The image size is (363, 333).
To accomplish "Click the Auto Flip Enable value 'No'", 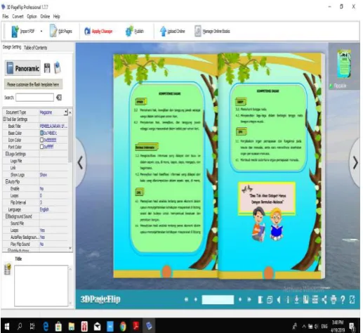I will tap(41, 188).
